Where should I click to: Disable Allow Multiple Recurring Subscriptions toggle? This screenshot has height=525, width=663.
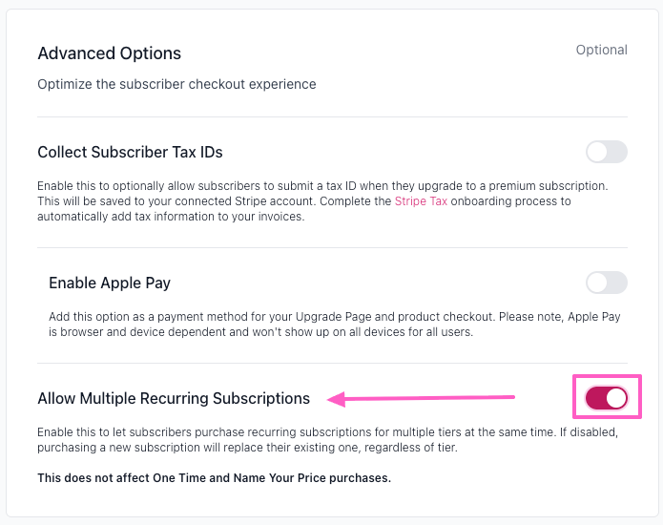click(x=606, y=398)
